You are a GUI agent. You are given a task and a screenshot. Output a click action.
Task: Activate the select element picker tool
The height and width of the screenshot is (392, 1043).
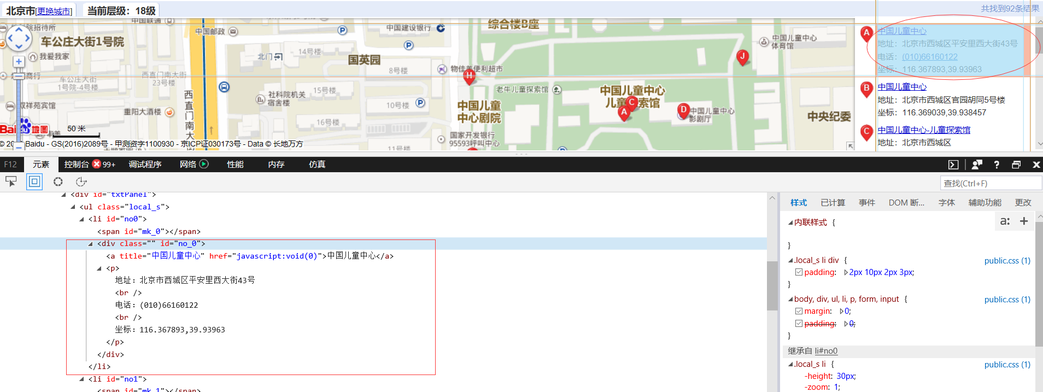[11, 182]
